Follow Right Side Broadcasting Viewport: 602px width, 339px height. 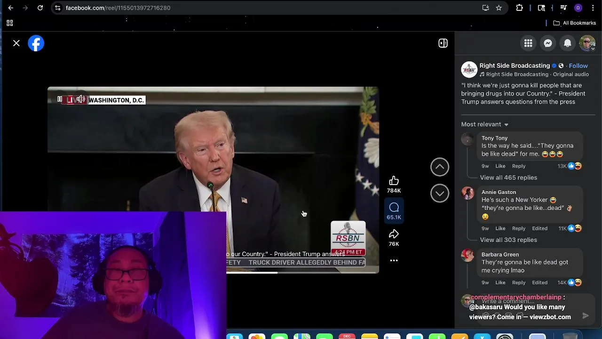(x=578, y=66)
